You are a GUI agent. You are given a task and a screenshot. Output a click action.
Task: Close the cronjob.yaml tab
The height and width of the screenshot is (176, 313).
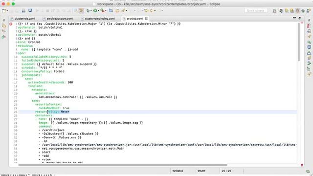146,19
